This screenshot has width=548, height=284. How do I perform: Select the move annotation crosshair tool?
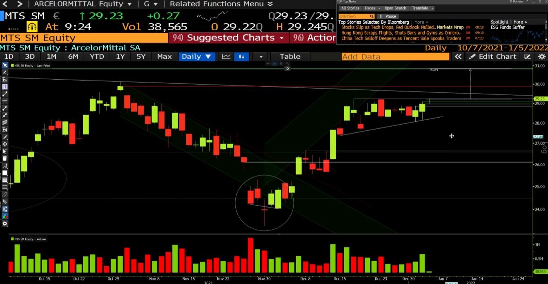pyautogui.click(x=5, y=144)
